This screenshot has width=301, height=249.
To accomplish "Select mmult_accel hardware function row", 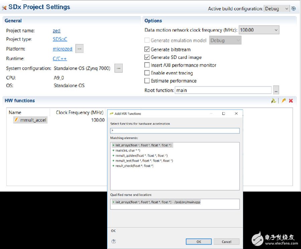I will (30, 120).
